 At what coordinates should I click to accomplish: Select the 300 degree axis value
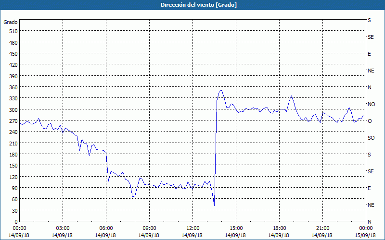(14, 110)
